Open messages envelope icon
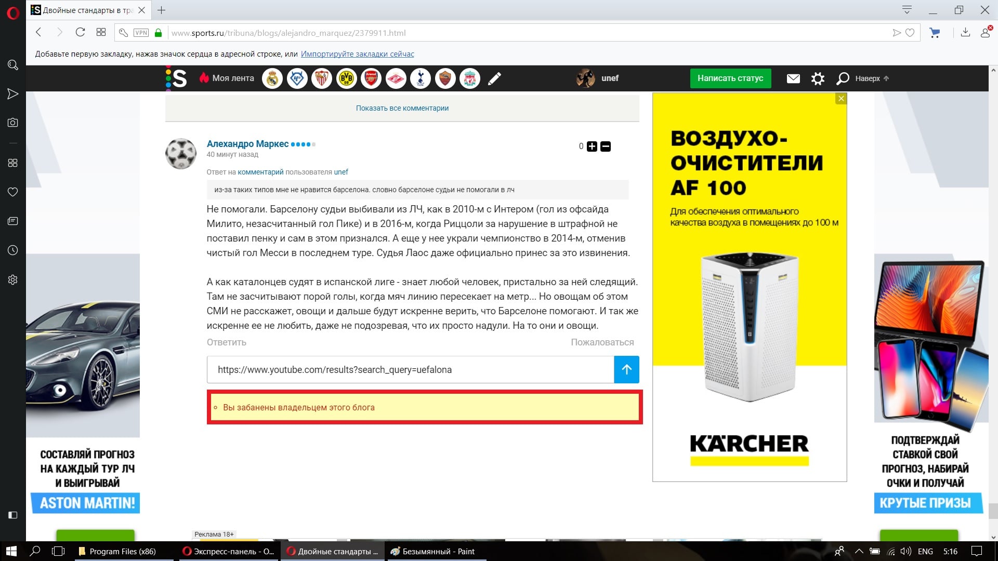Screen dimensions: 998x561 coord(793,78)
